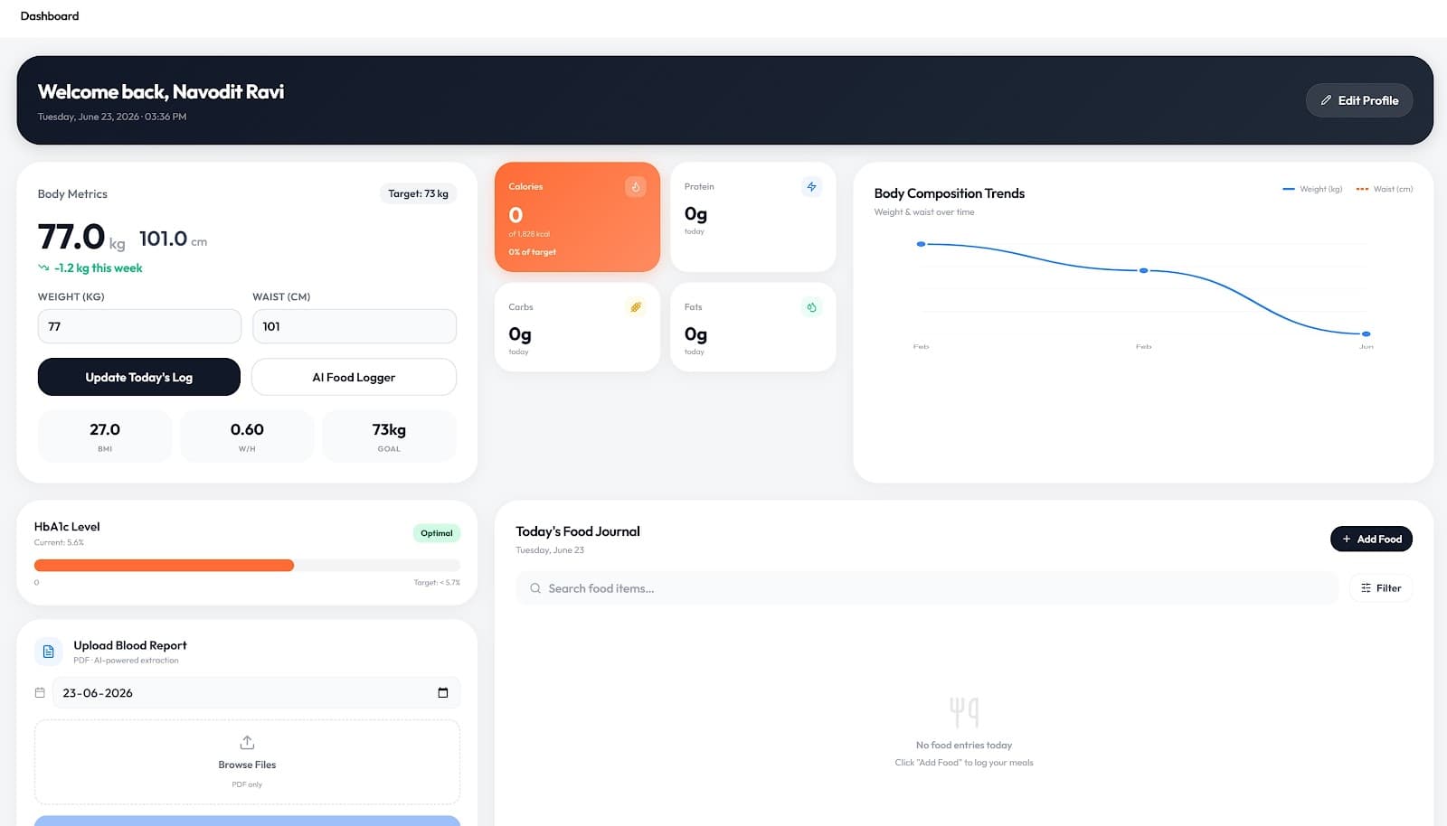Click the wheat icon on Carbs card

click(636, 307)
